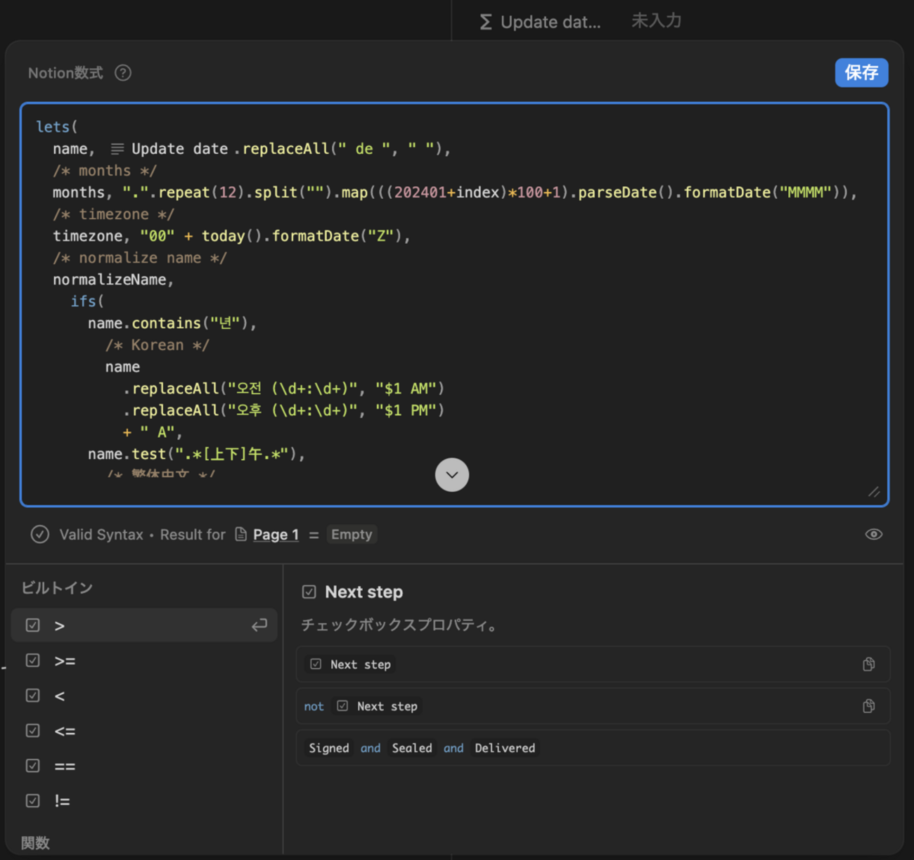This screenshot has height=860, width=914.
Task: Copy the 'not Next step' example snippet
Action: (x=869, y=706)
